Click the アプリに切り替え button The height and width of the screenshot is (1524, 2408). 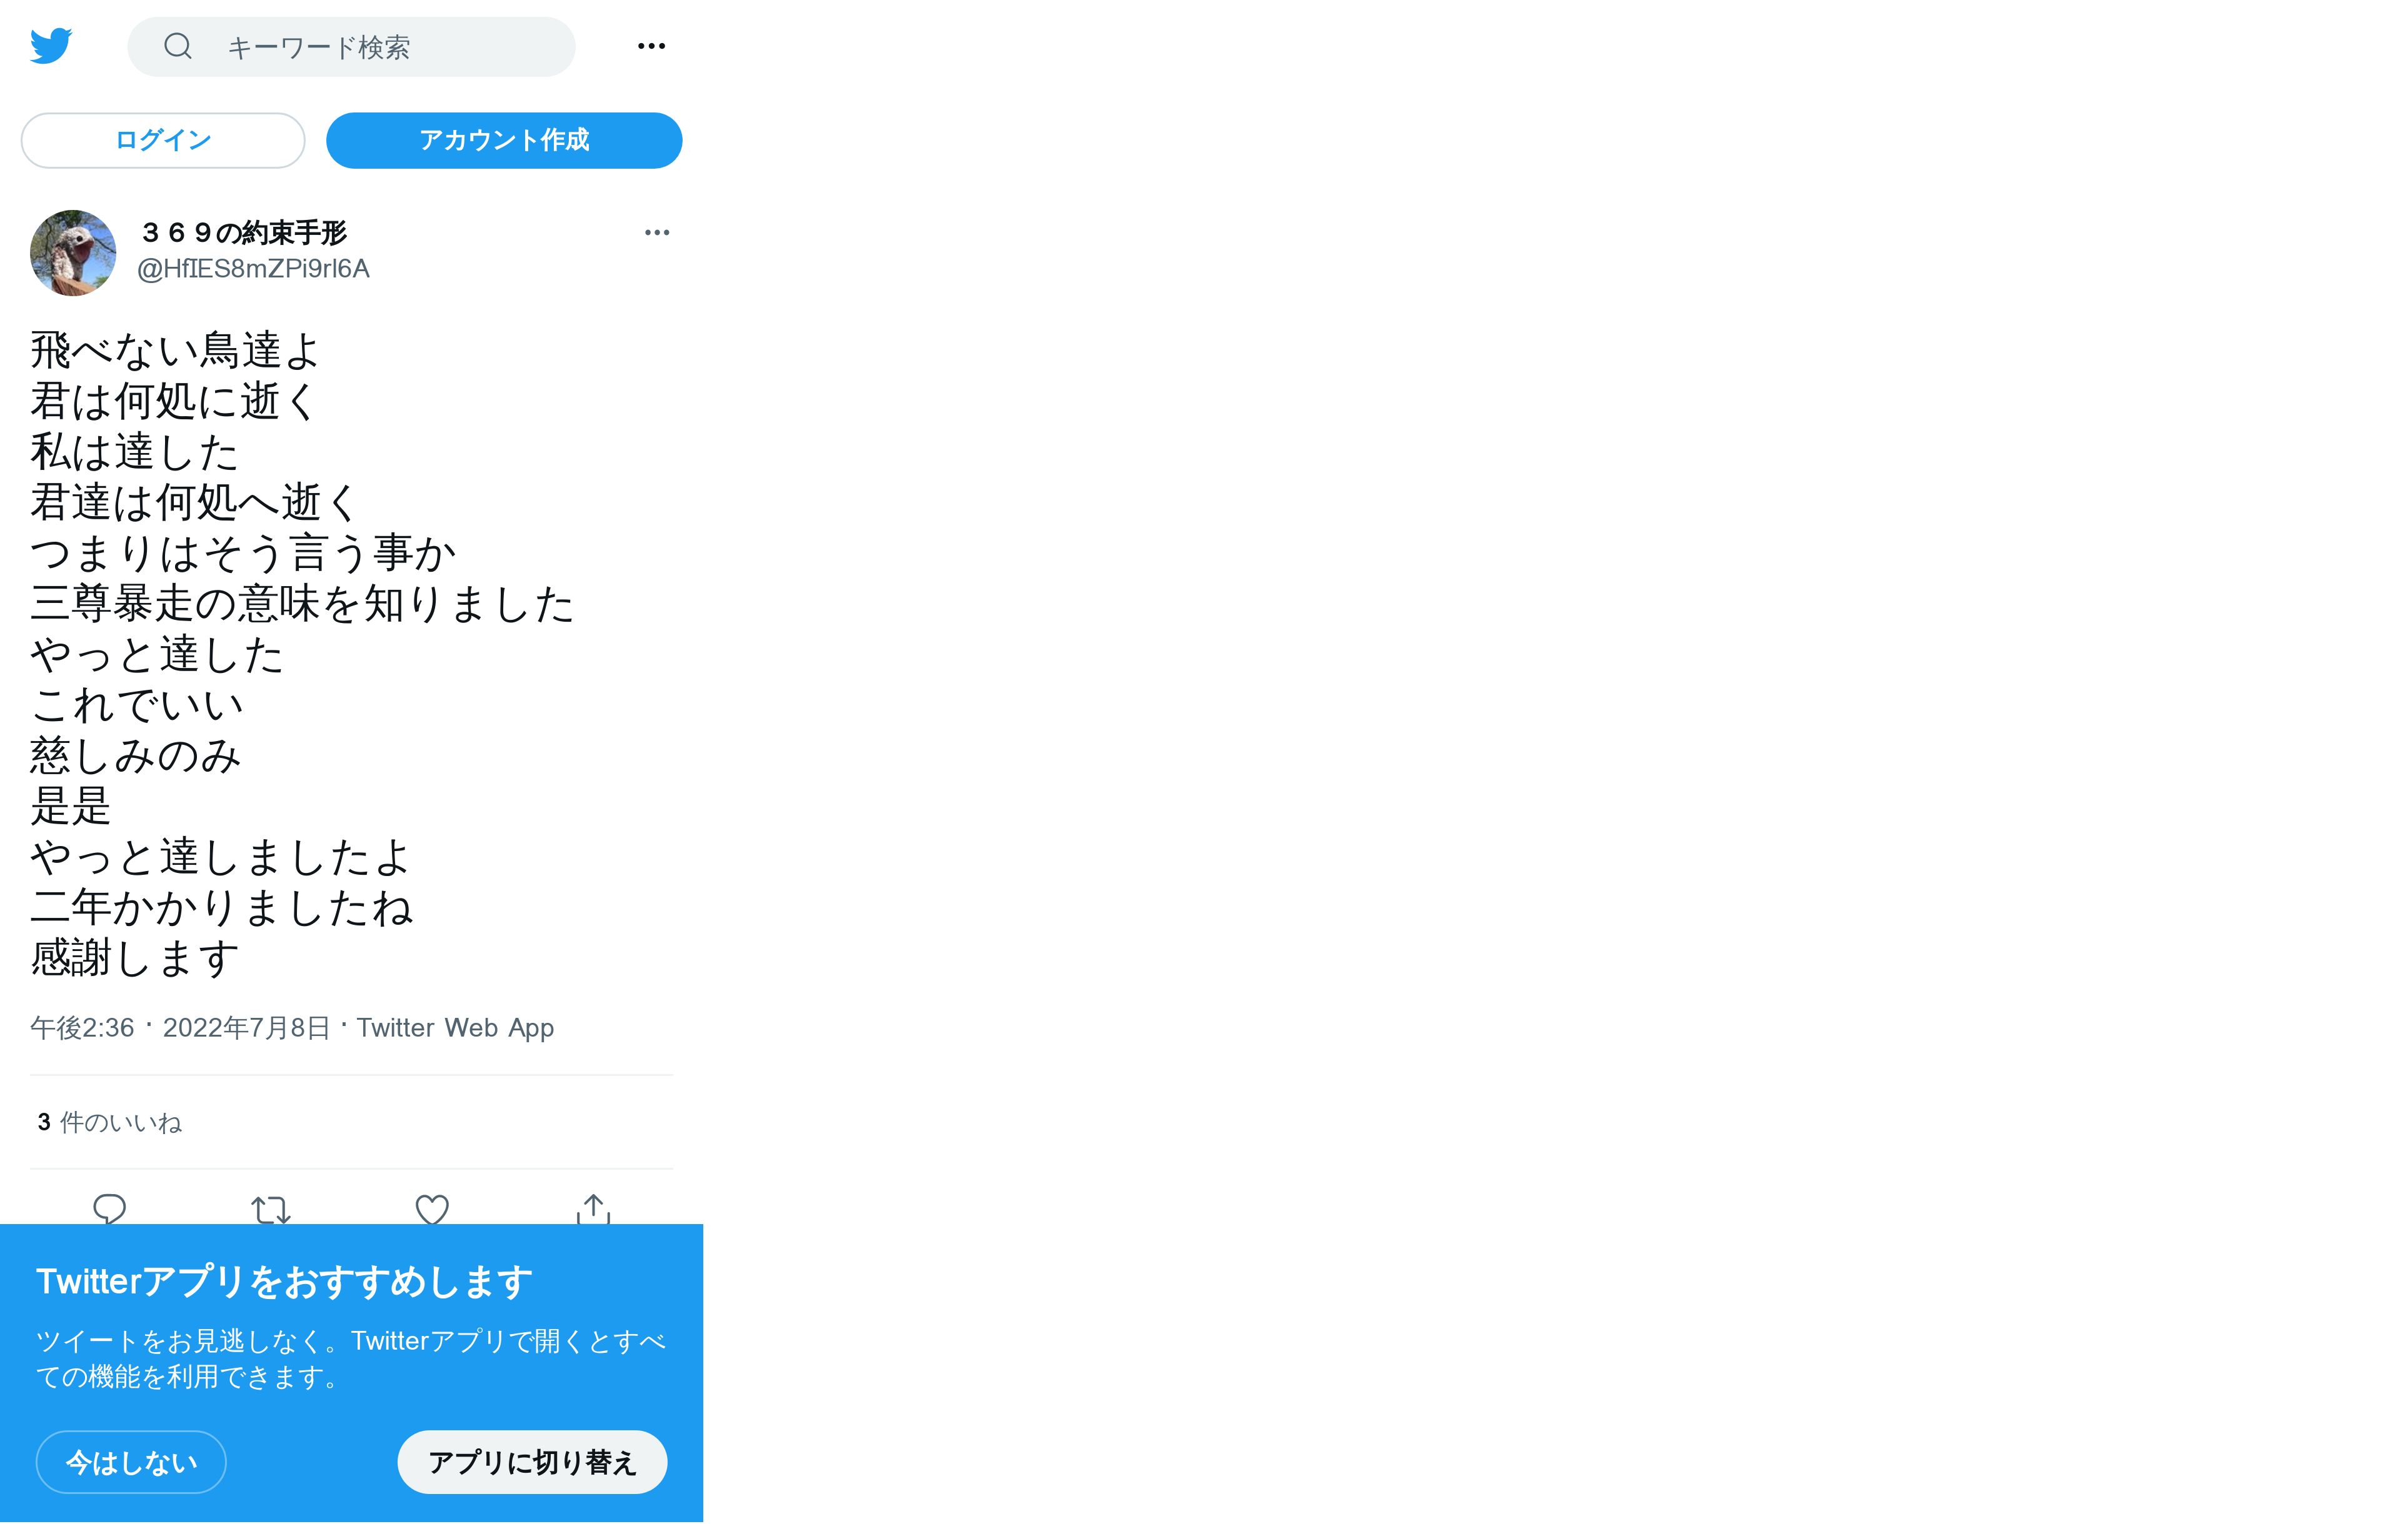(x=532, y=1462)
